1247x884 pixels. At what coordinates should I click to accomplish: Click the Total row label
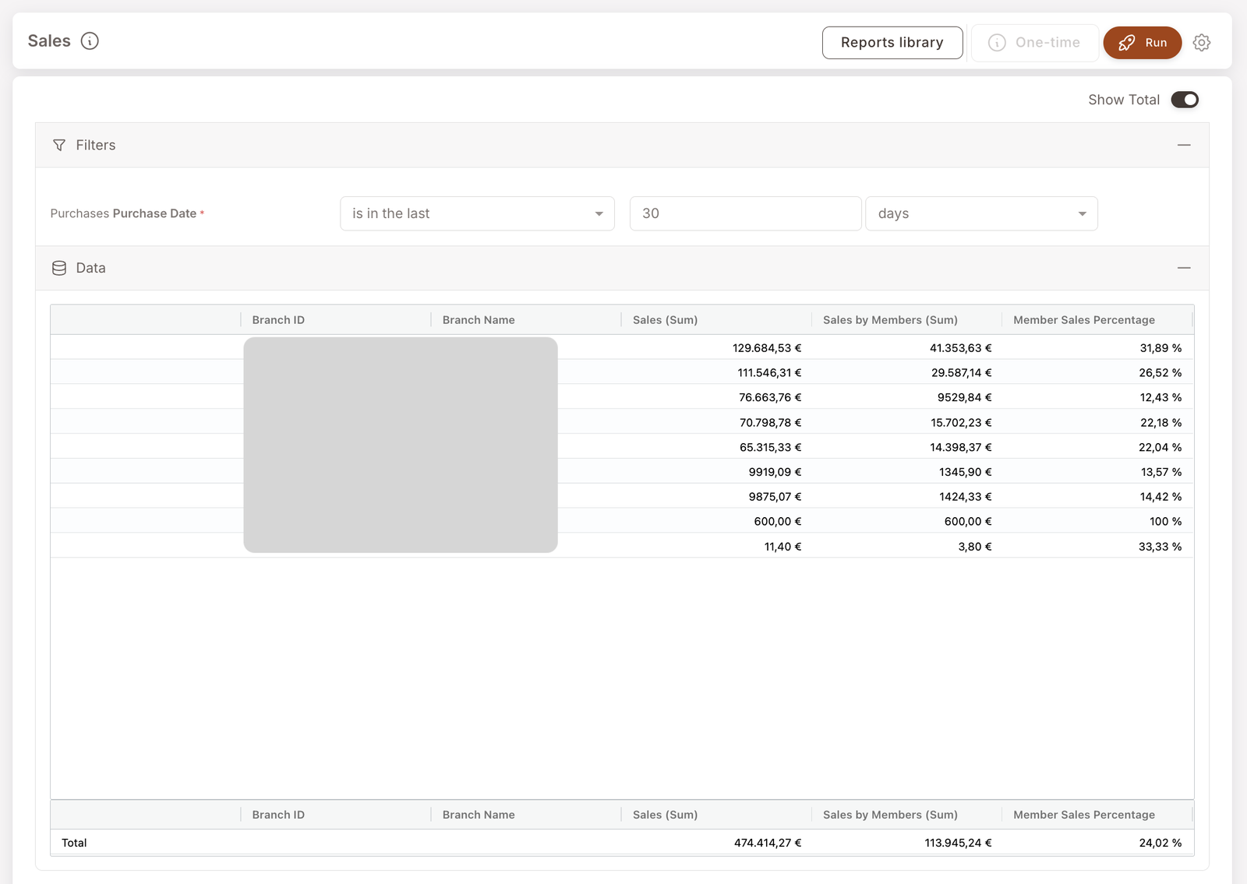[74, 843]
